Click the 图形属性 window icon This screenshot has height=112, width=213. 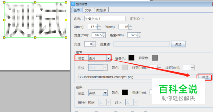coord(73,4)
